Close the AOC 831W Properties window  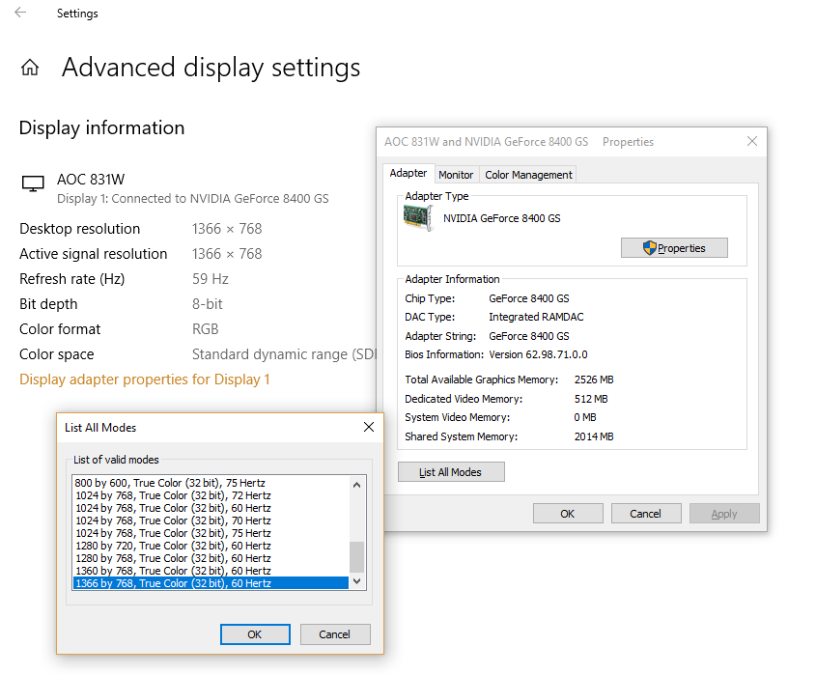pos(752,142)
